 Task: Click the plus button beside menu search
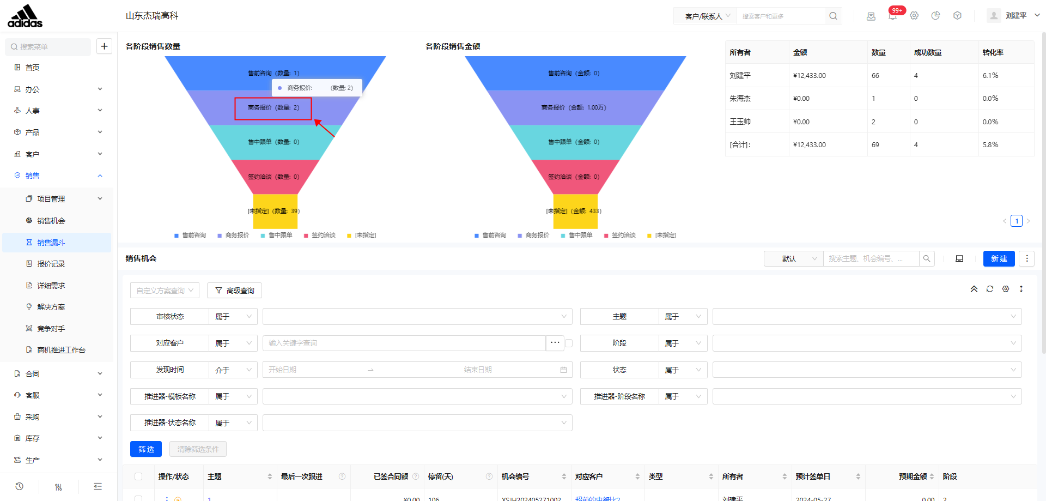[x=104, y=46]
